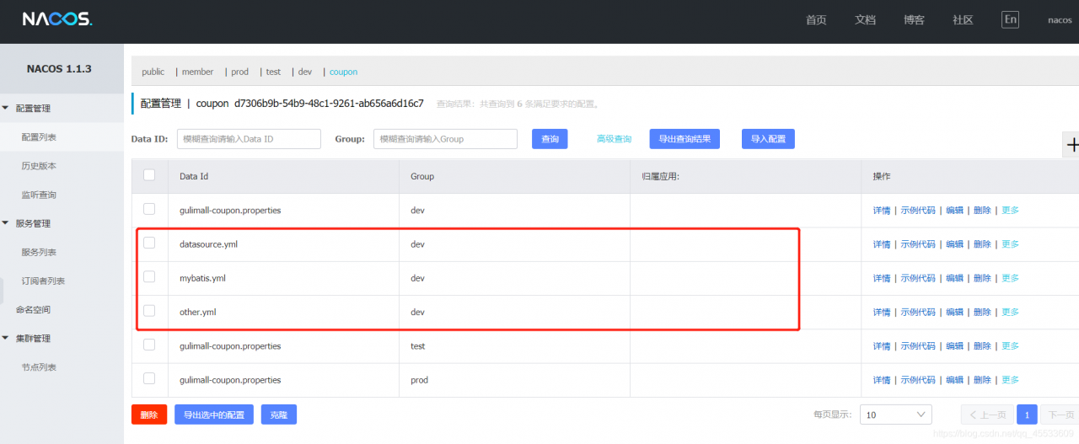Collapse the 服务管理 menu arrow
This screenshot has height=444, width=1079.
point(7,223)
